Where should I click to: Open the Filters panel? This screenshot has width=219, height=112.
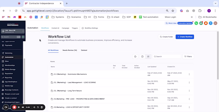[x=188, y=57]
